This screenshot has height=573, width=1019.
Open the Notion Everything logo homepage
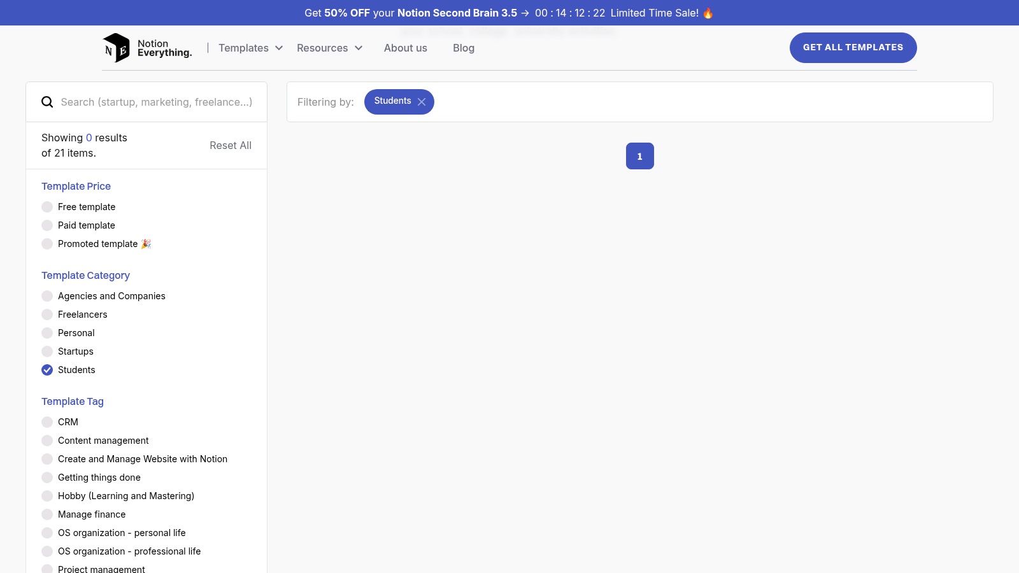(x=147, y=48)
